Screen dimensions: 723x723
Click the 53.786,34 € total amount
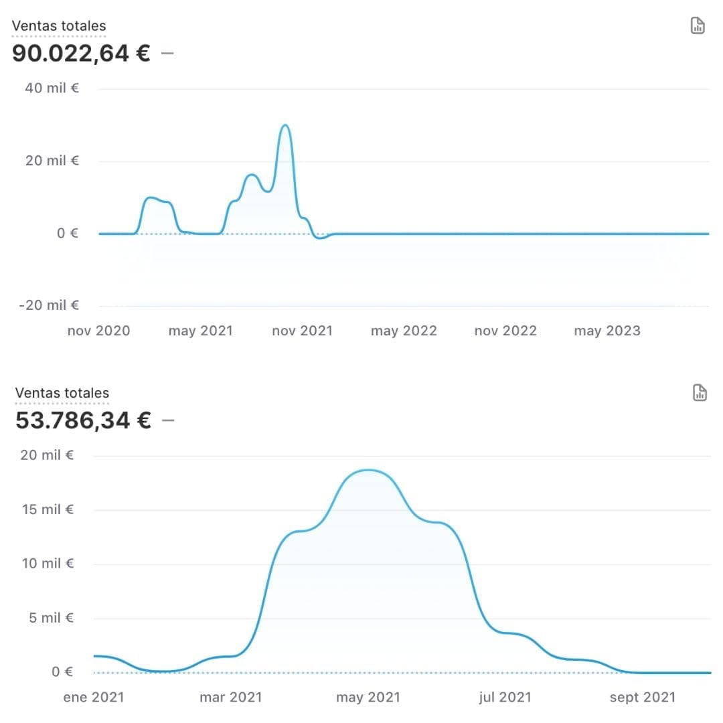pyautogui.click(x=83, y=420)
